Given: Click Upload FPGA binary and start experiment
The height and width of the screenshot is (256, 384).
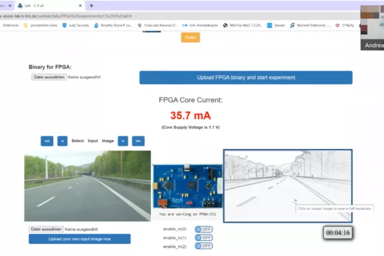Looking at the screenshot, I should (245, 77).
